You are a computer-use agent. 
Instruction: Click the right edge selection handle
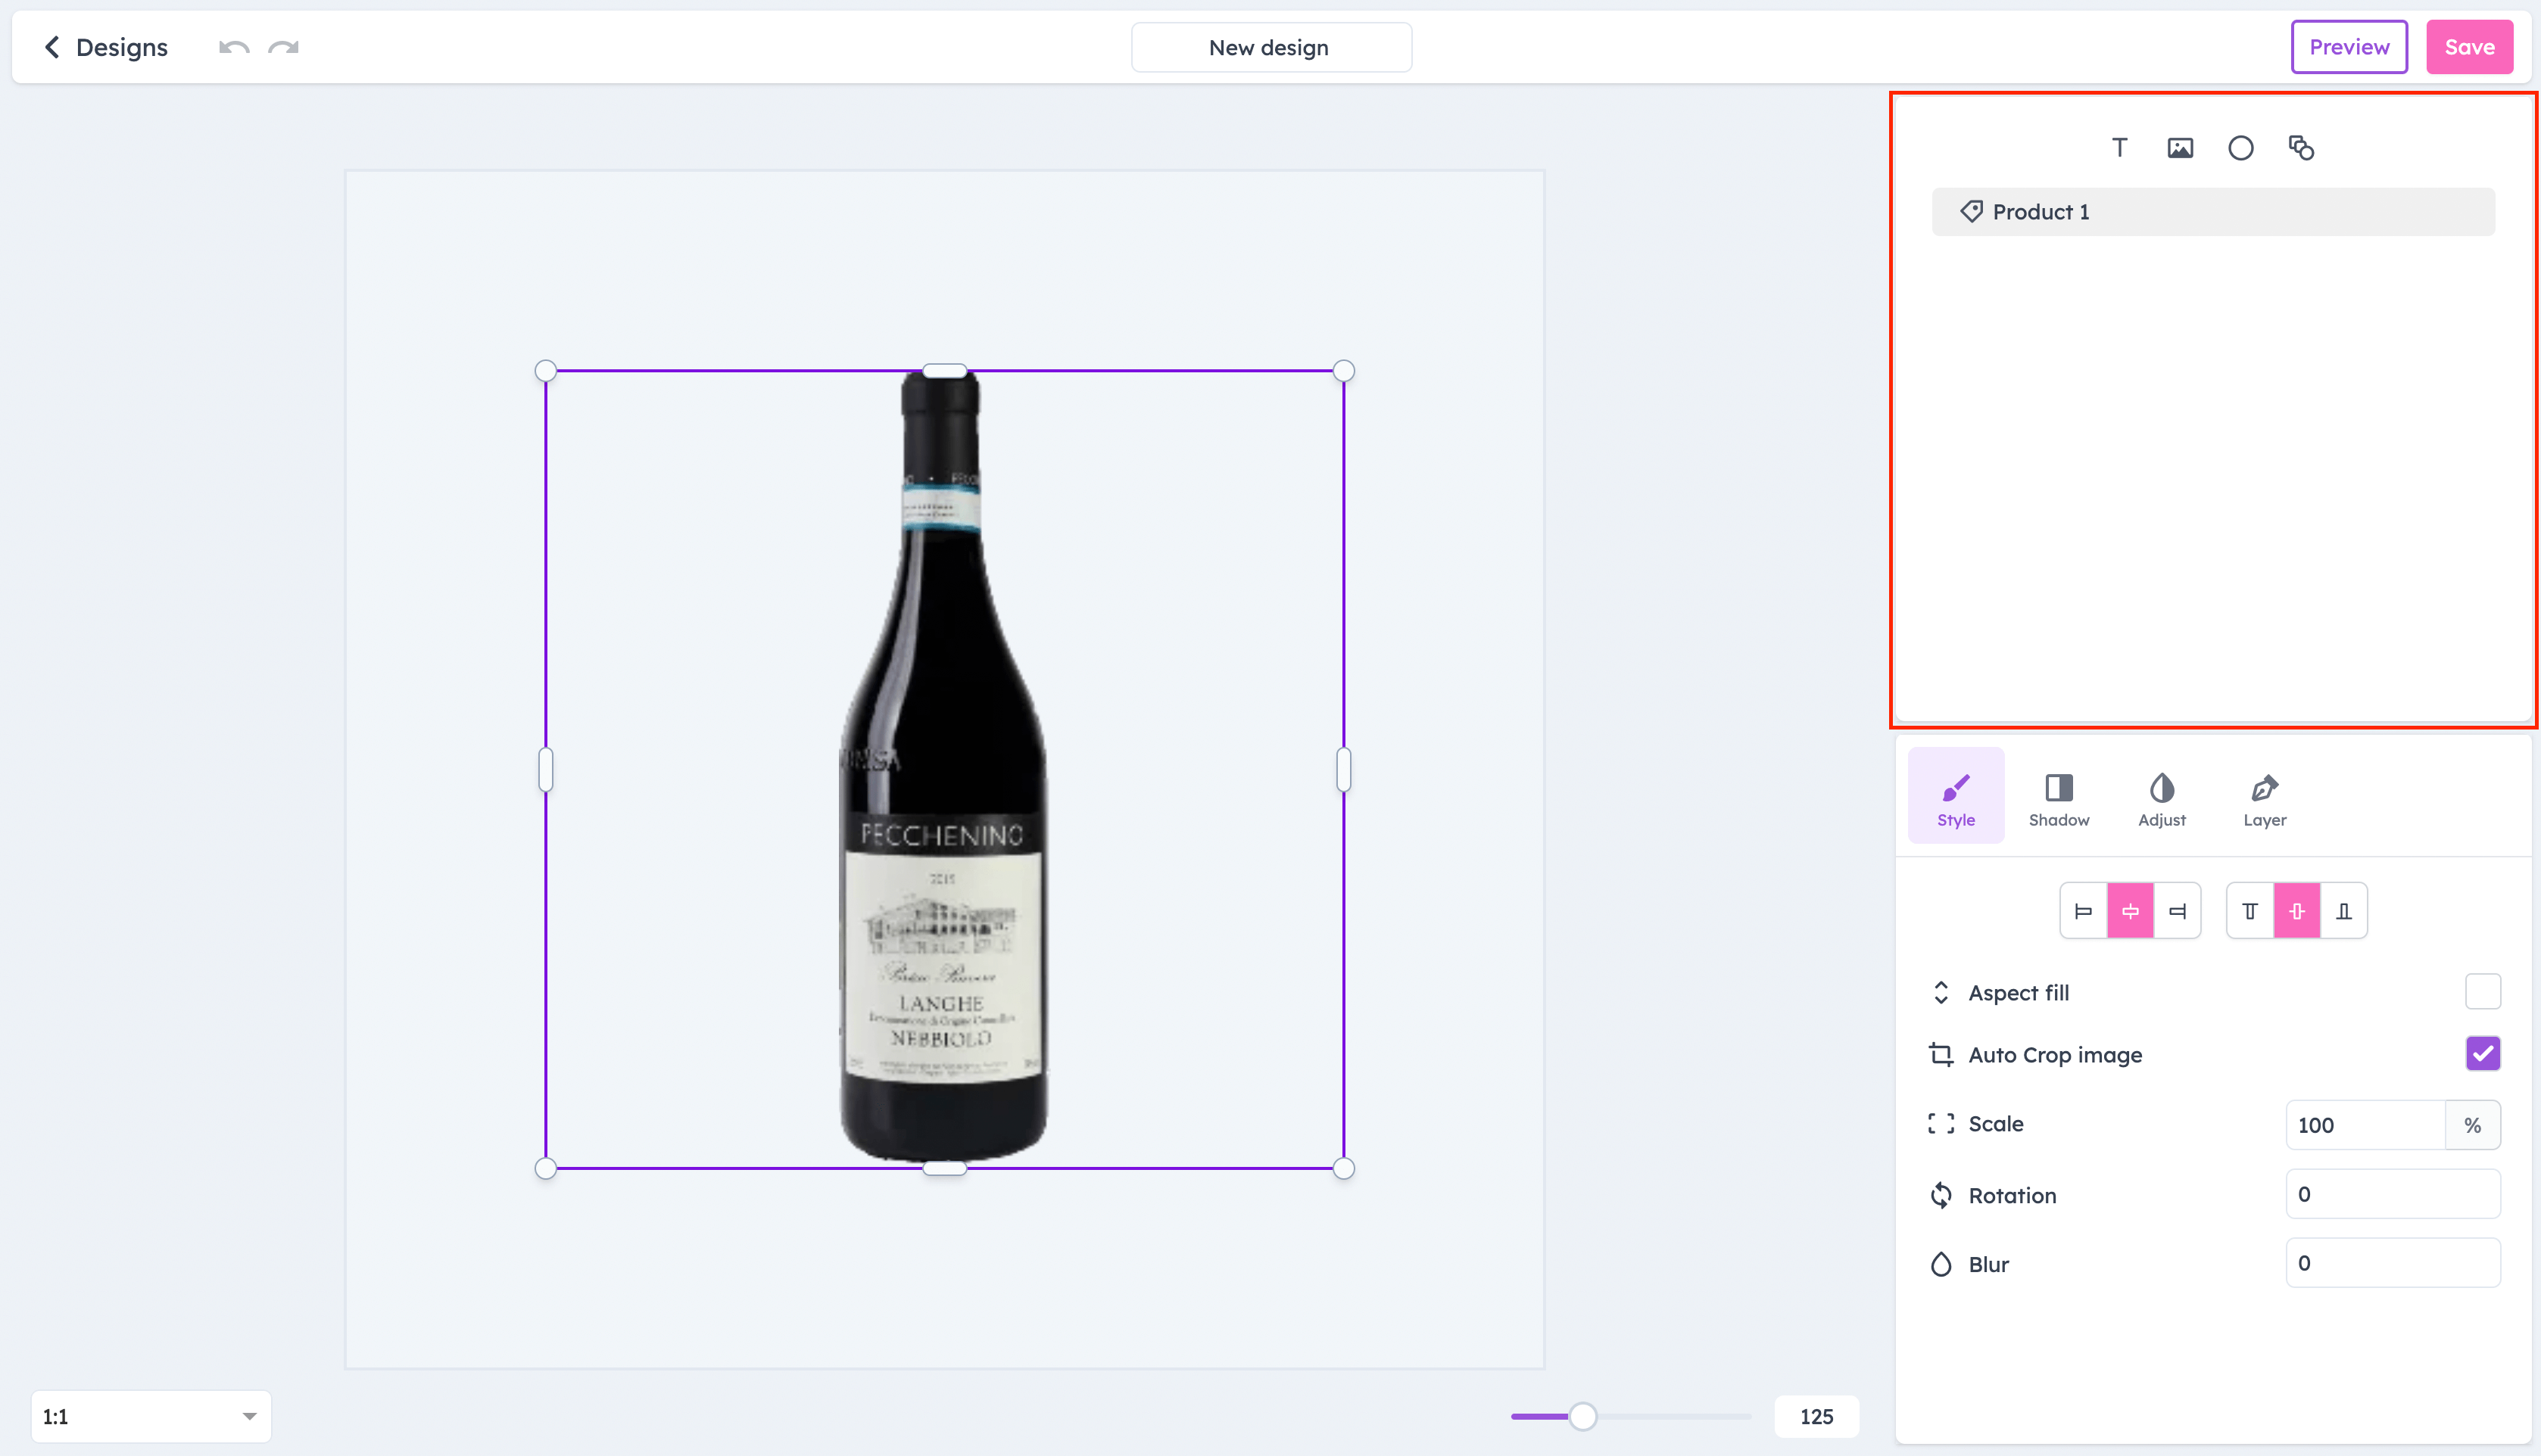(1343, 770)
